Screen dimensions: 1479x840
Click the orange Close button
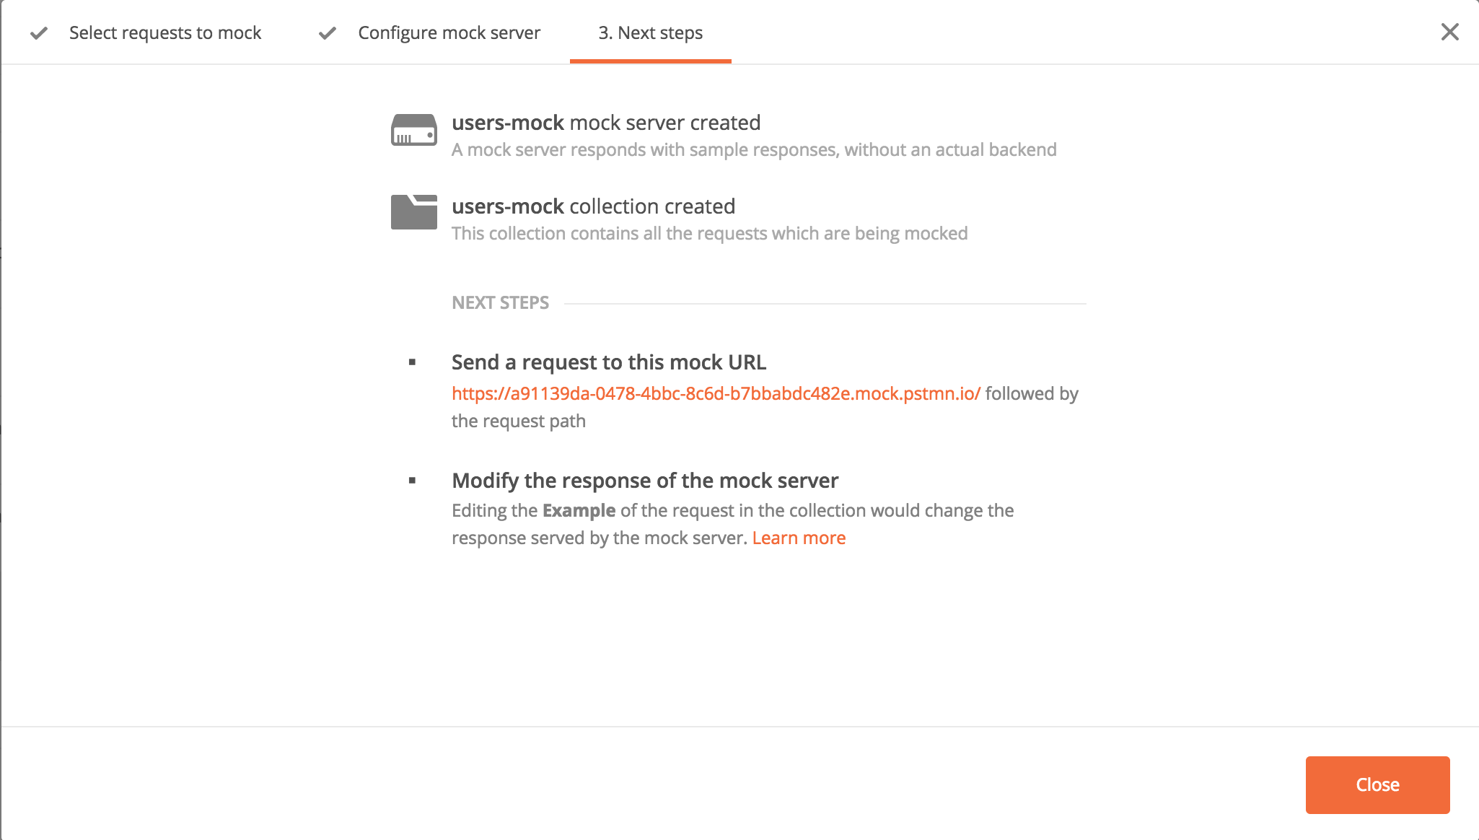1377,784
